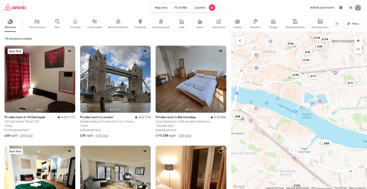Image resolution: width=367 pixels, height=189 pixels.
Task: Select the All homes category
Action: pos(10,24)
